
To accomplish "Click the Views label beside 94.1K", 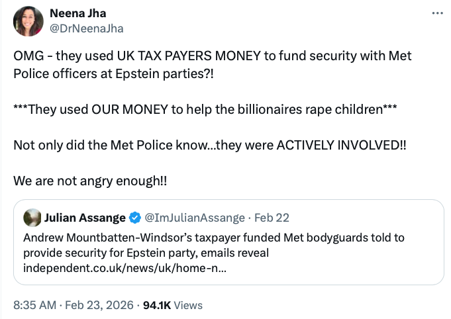I will coord(189,305).
